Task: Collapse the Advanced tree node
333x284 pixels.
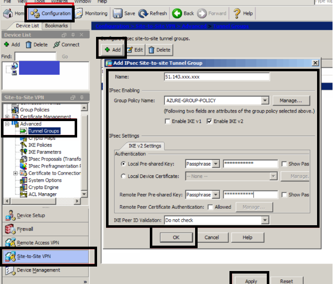Action: pos(7,124)
